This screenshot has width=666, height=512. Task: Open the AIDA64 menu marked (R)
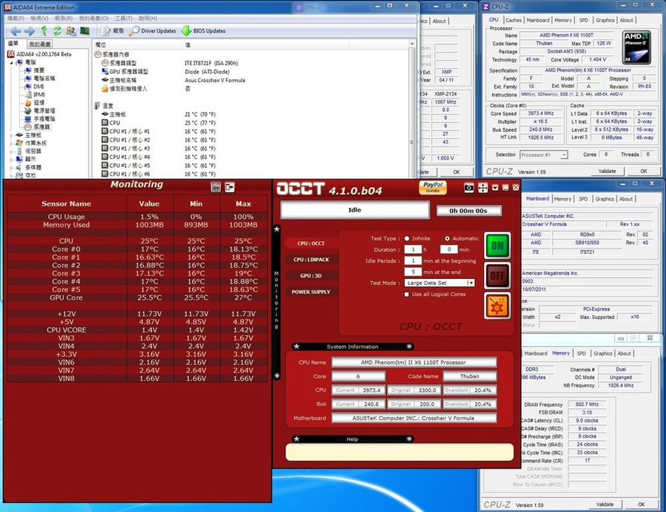64,18
